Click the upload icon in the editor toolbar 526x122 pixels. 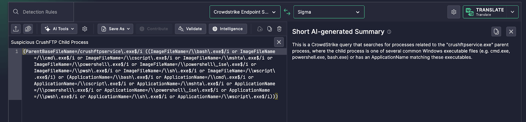(16, 29)
